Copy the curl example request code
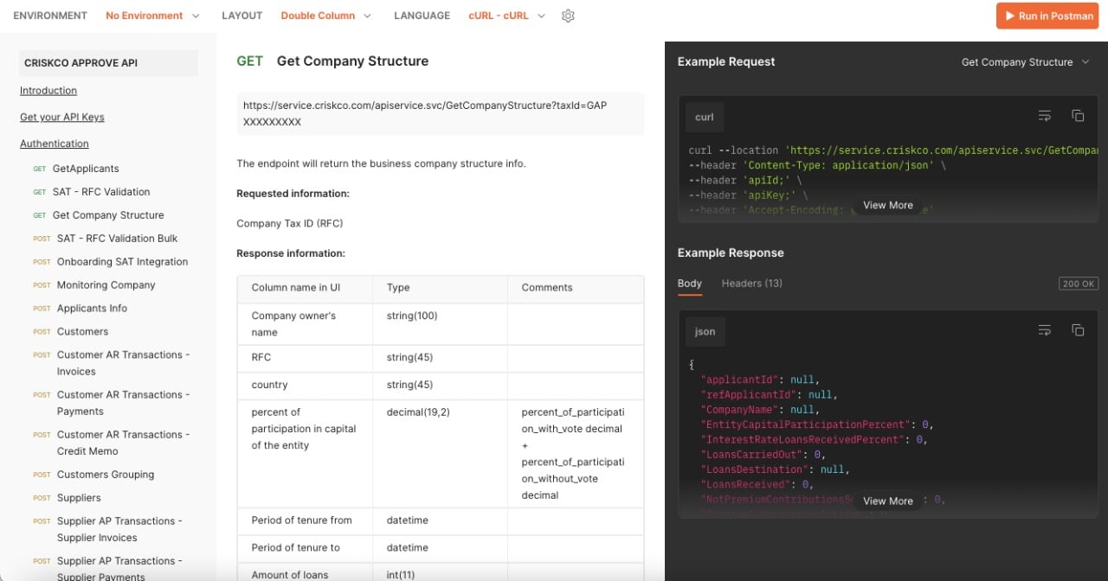This screenshot has height=581, width=1108. pos(1078,116)
